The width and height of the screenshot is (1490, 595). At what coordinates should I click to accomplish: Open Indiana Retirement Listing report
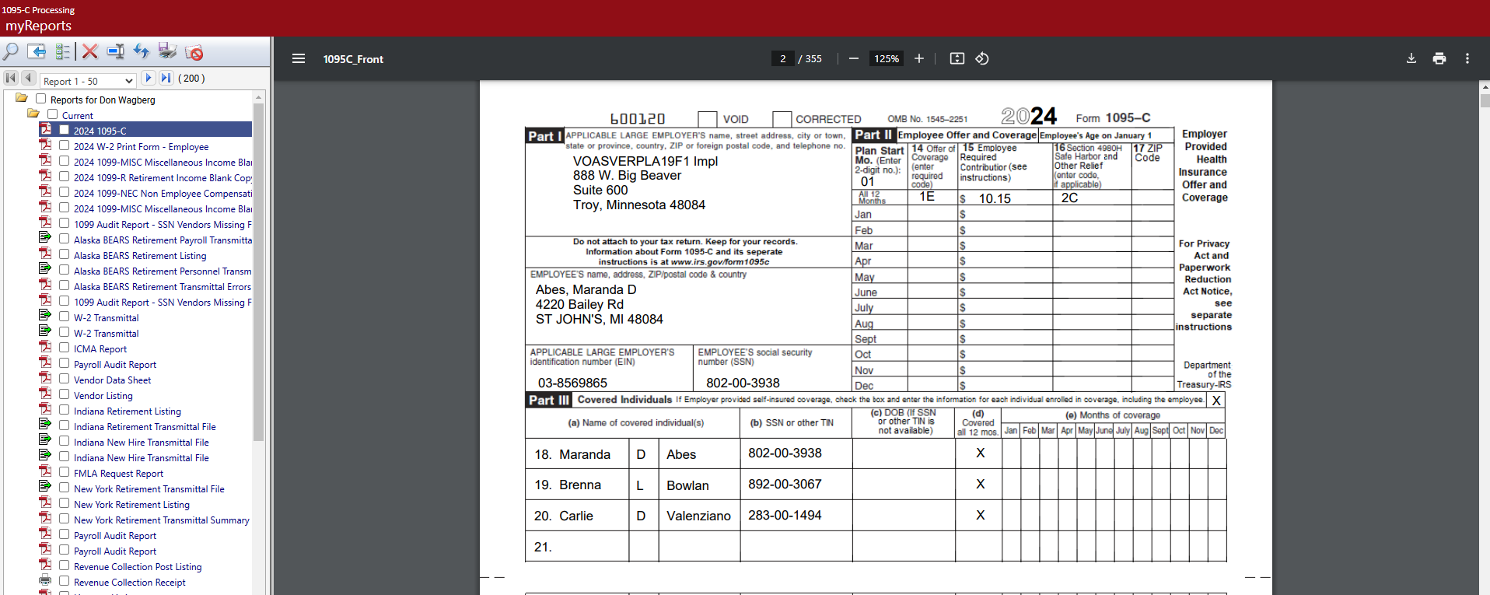[128, 411]
